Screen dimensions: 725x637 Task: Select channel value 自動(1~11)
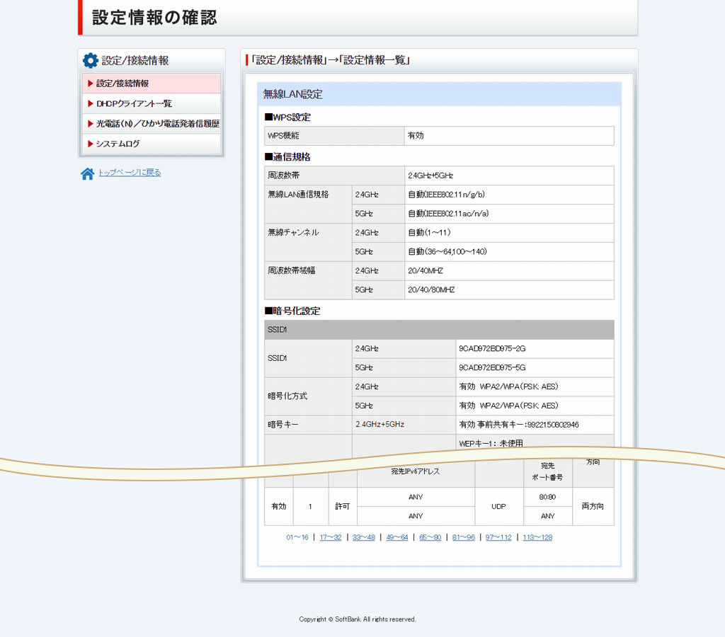pos(509,233)
